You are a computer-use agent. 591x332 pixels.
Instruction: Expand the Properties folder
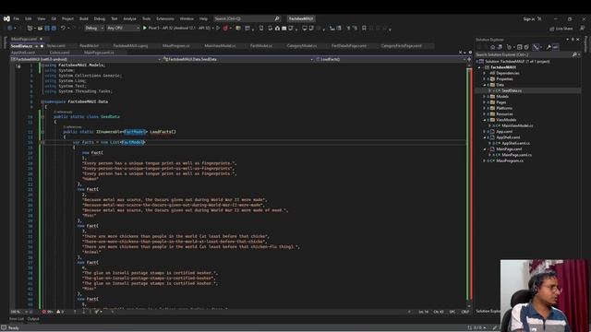click(x=484, y=79)
